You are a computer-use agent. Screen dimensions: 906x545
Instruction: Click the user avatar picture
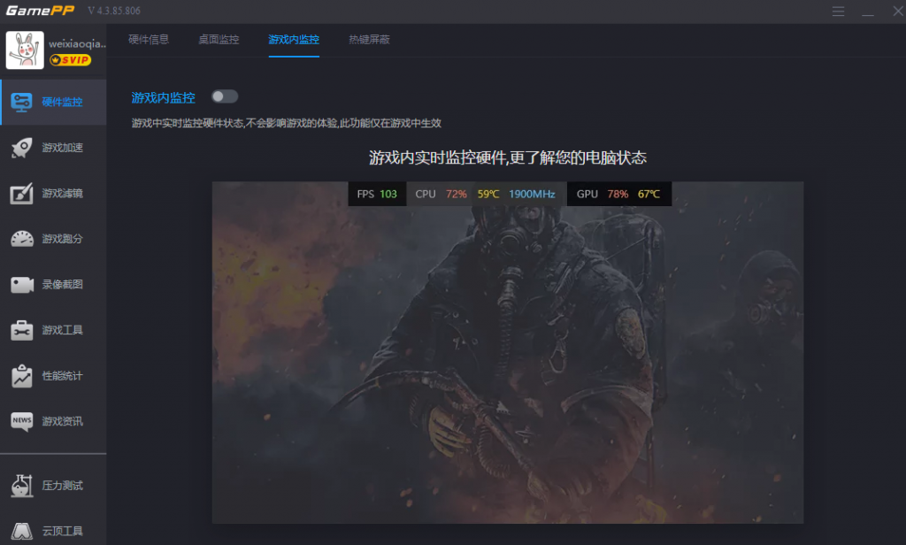point(25,50)
